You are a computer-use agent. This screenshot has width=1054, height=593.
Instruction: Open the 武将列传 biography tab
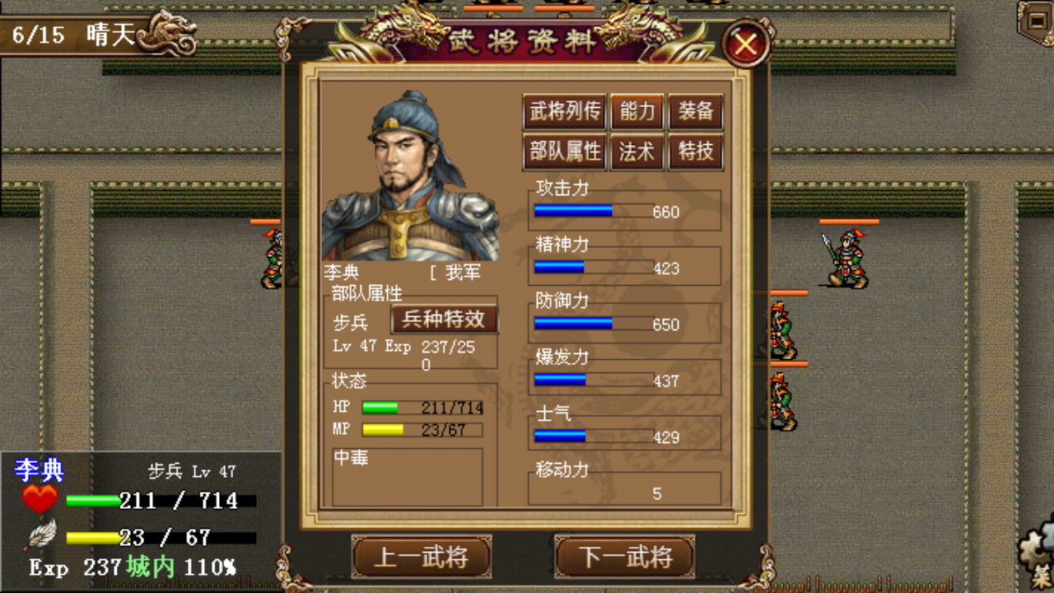pos(564,111)
